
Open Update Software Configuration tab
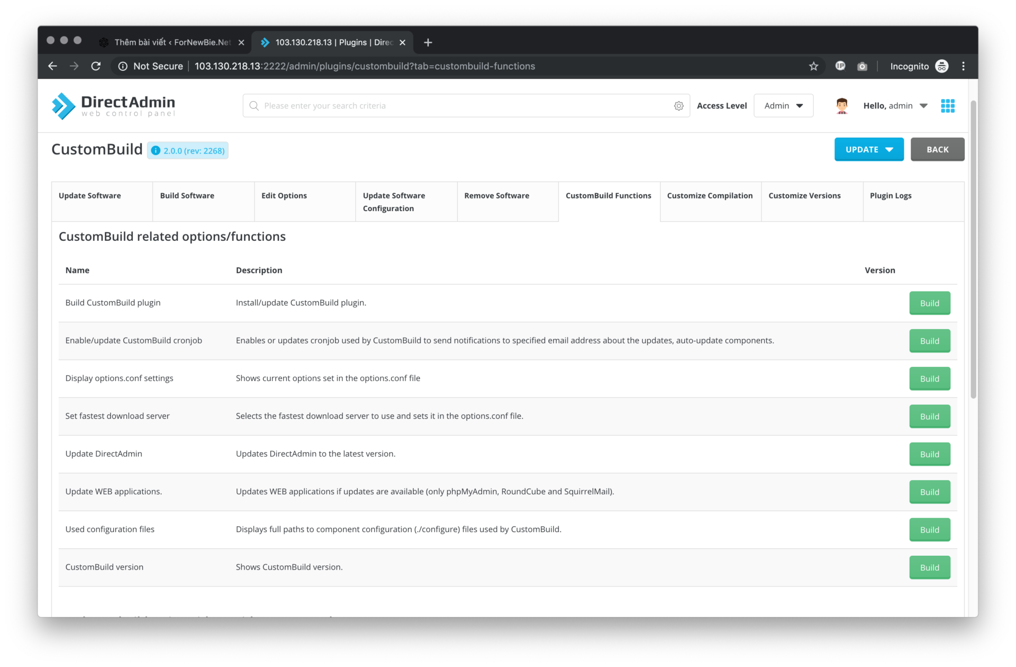tap(406, 202)
